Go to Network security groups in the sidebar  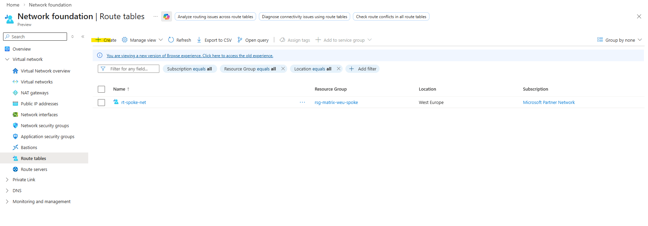point(45,125)
